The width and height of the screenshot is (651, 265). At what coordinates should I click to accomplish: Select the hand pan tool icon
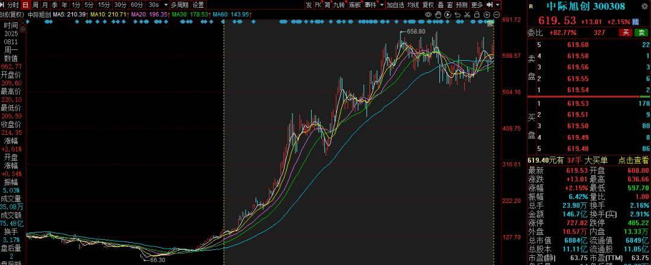(438, 14)
